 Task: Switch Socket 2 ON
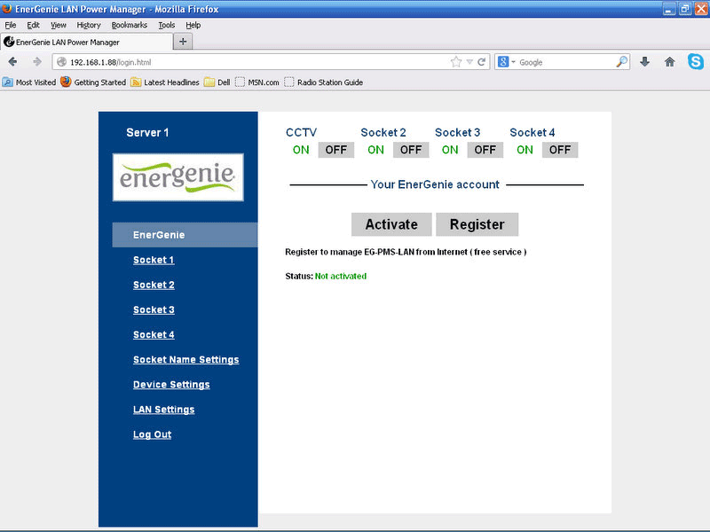(375, 150)
